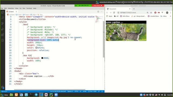The height and width of the screenshot is (97, 173).
Task: Bookmark this page with the star icon
Action: pos(151,13)
